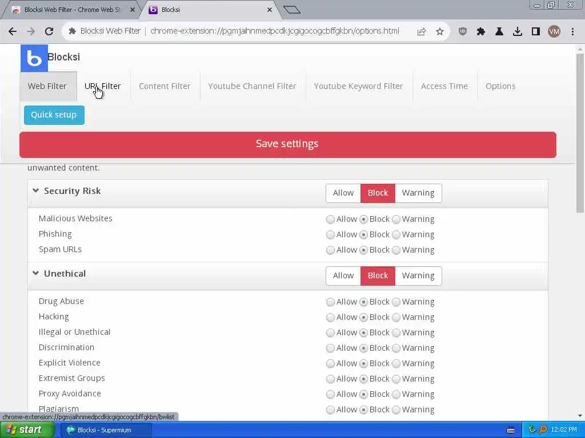Set Hacking to Warning

tap(396, 317)
